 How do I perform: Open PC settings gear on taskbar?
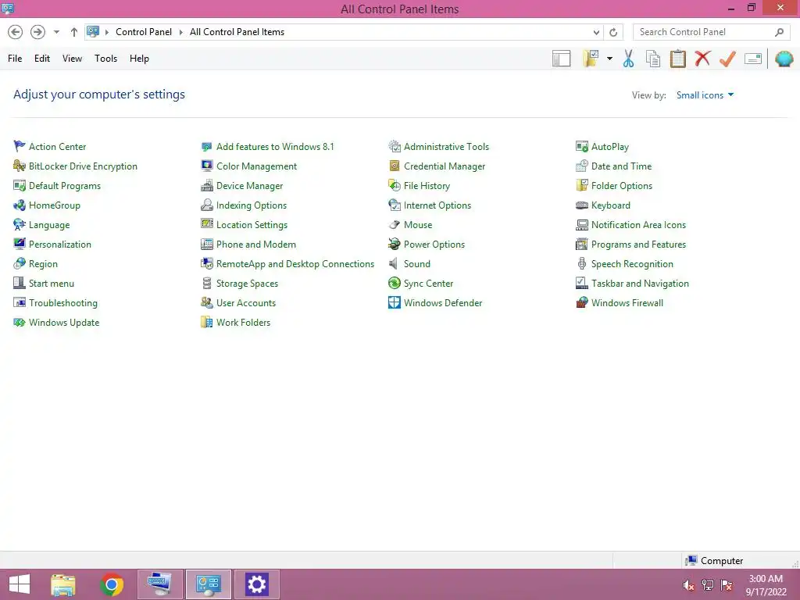tap(256, 584)
